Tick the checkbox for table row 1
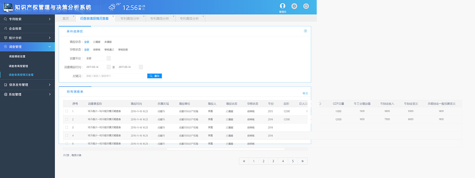The image size is (475, 178). click(x=67, y=111)
